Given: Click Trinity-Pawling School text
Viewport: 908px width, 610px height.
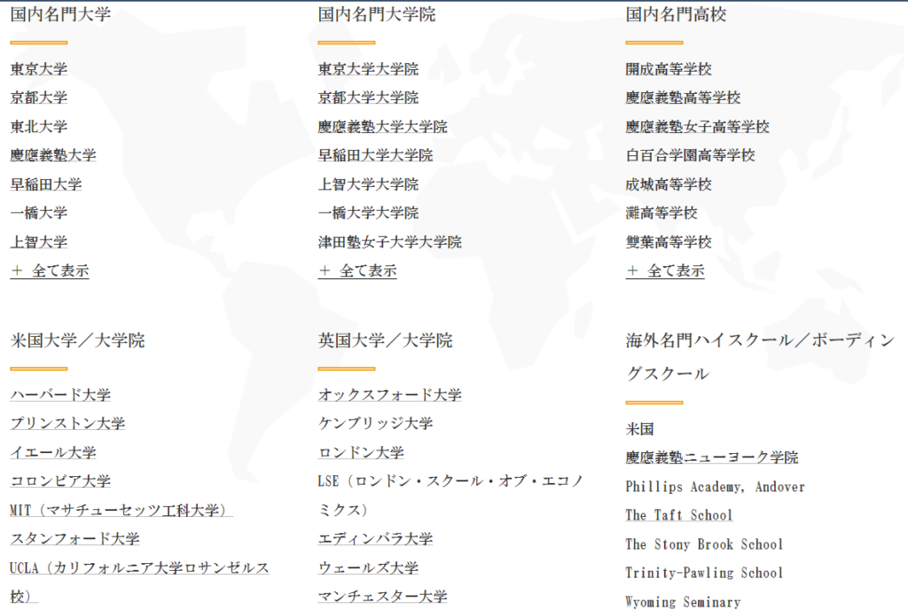Looking at the screenshot, I should coord(704,573).
